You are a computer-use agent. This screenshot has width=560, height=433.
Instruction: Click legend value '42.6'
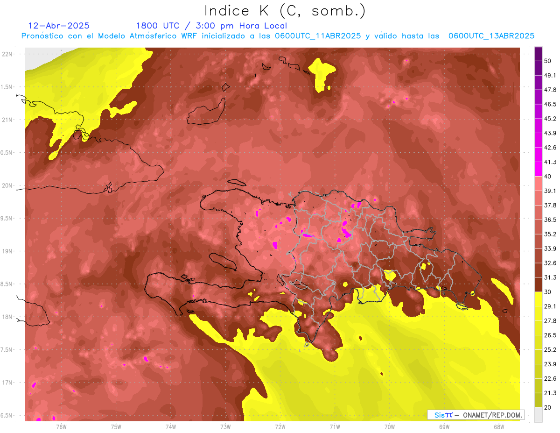point(550,148)
